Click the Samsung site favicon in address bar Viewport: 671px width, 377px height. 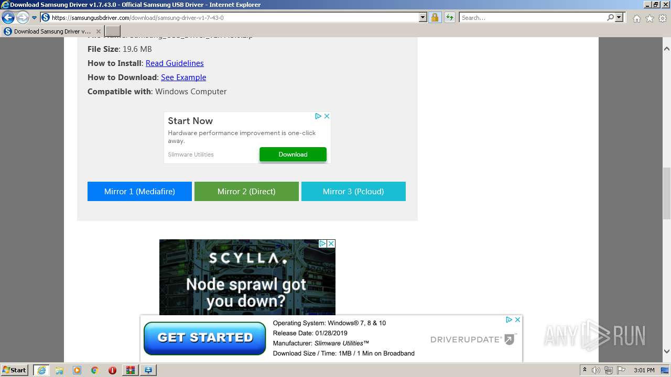[x=46, y=18]
